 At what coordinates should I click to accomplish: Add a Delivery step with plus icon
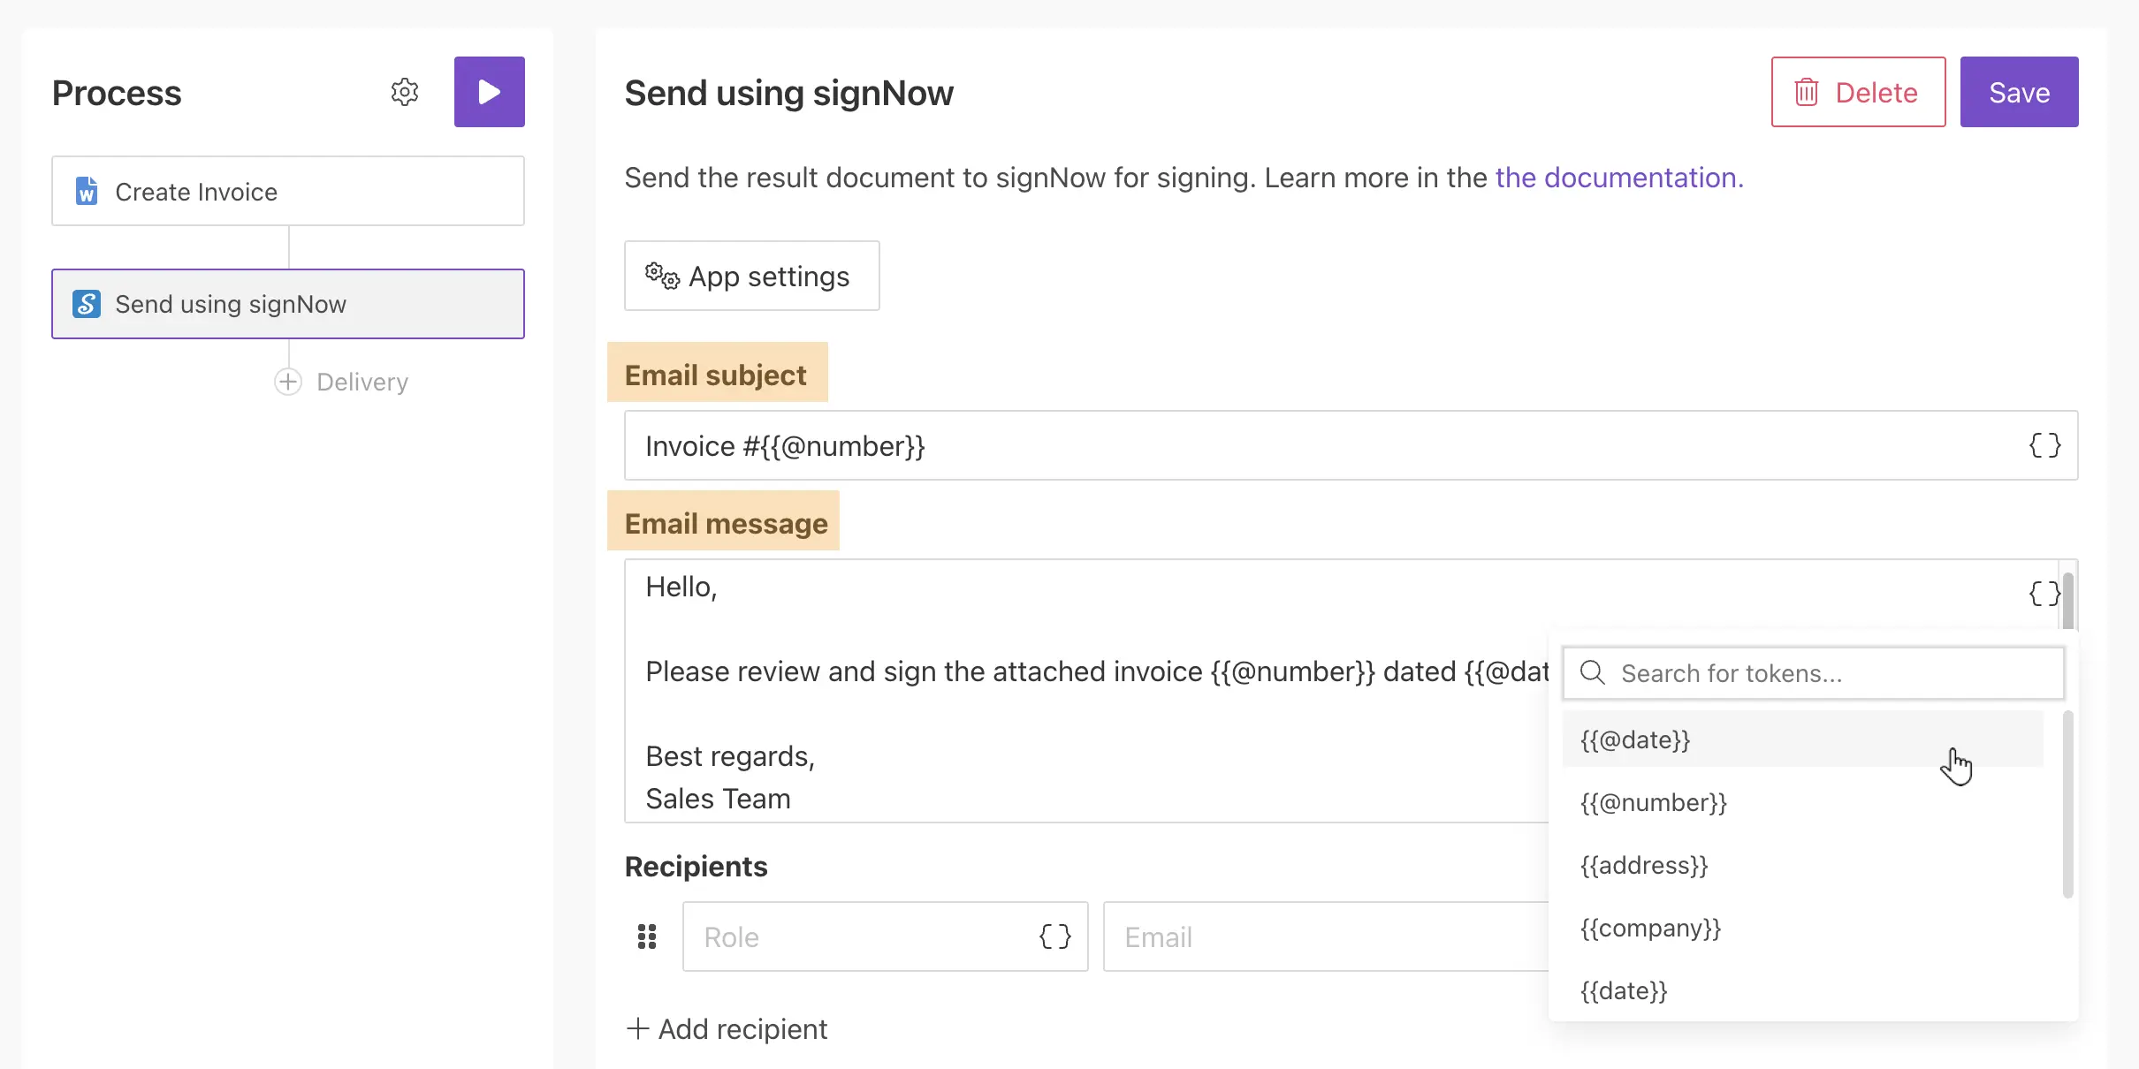pyautogui.click(x=288, y=382)
